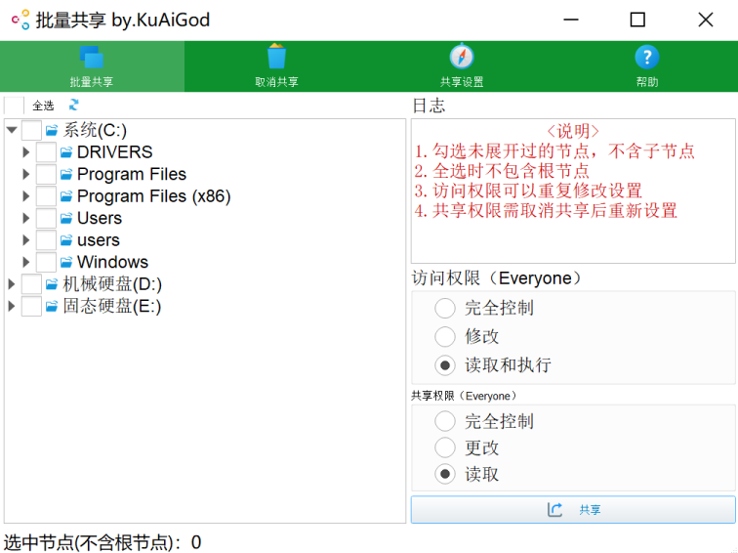Expand the lowercase users folder node
The height and width of the screenshot is (553, 738).
tap(26, 240)
